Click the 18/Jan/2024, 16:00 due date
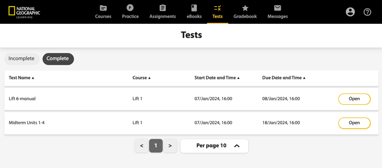Screen dimensions: 382x168 click(x=281, y=123)
